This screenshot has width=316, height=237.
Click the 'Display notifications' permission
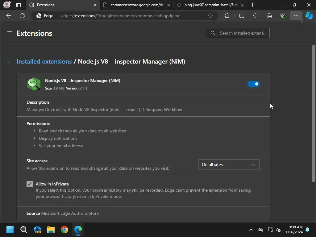58,139
